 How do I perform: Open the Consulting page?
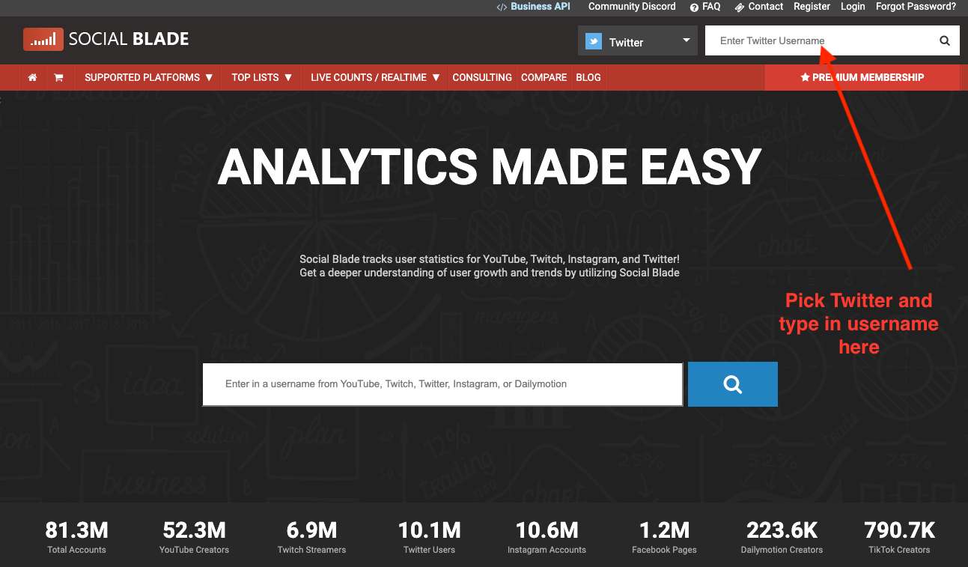[482, 77]
